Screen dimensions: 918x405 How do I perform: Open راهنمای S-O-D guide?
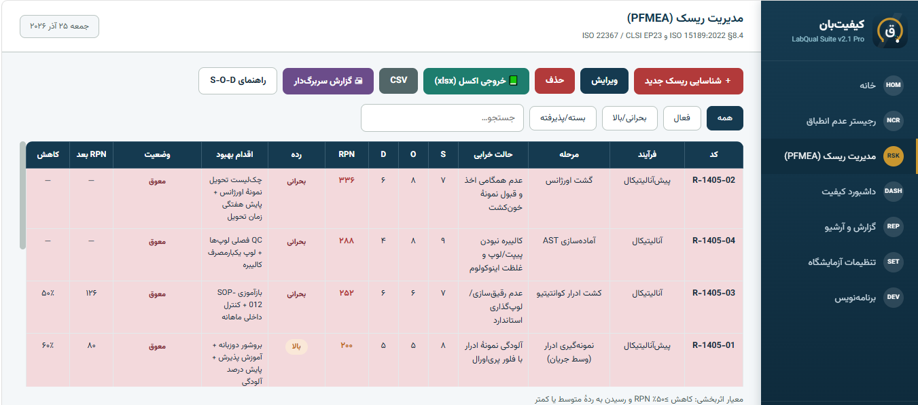coord(238,81)
